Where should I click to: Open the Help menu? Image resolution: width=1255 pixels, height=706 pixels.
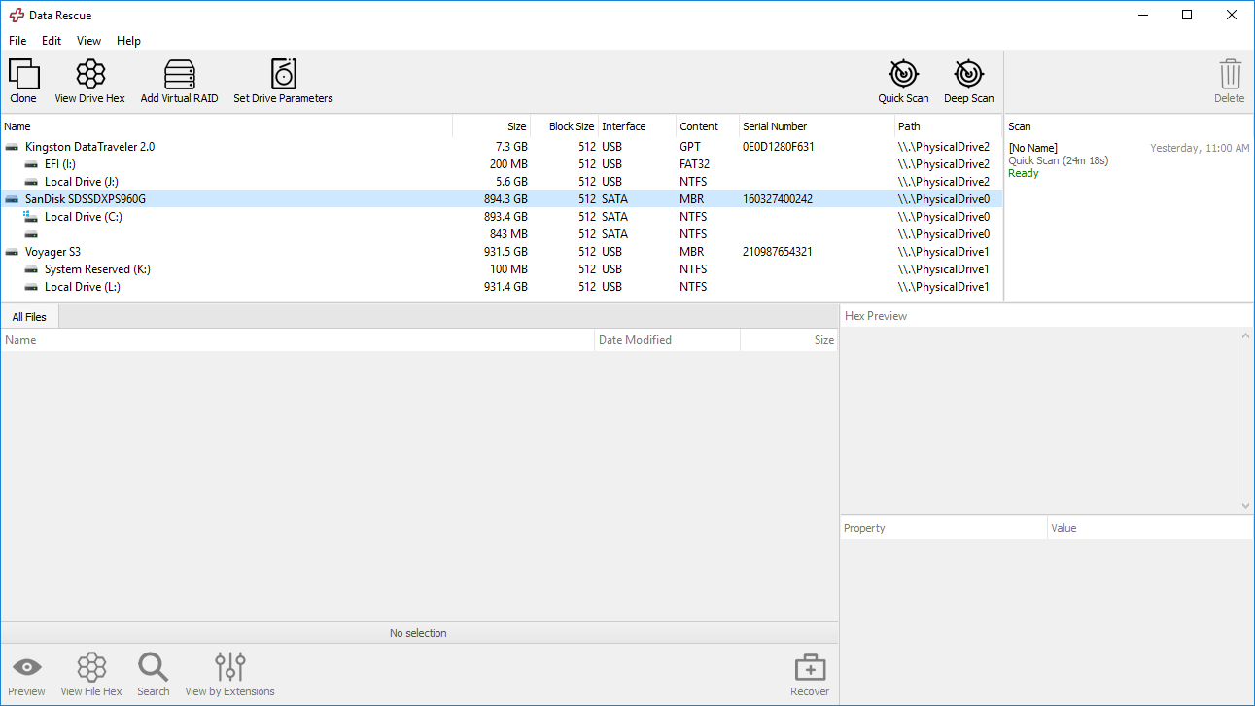pyautogui.click(x=129, y=41)
